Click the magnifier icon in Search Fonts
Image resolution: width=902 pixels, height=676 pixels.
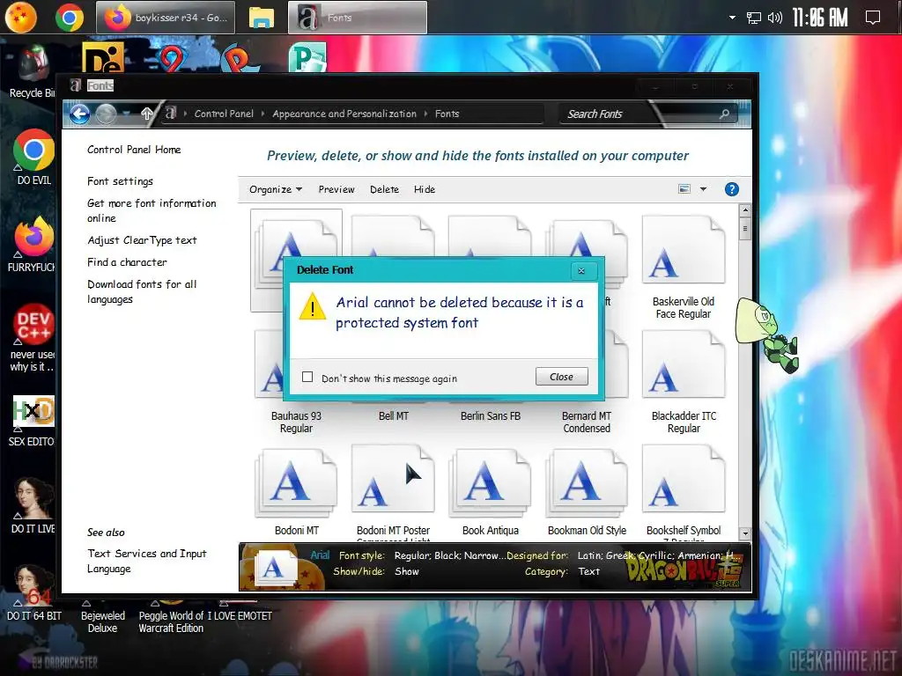(724, 114)
